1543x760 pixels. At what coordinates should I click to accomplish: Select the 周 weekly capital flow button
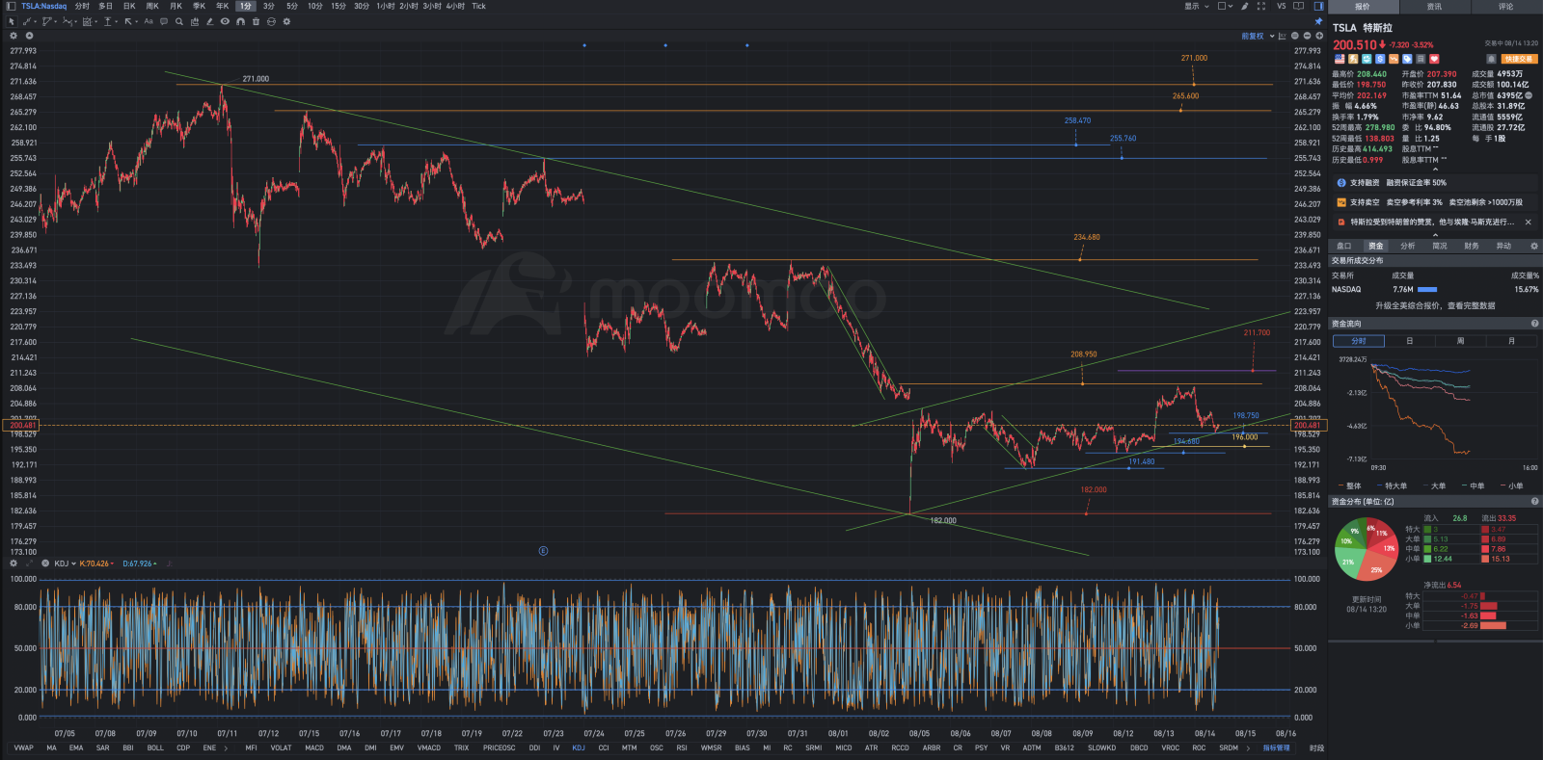pos(1460,341)
